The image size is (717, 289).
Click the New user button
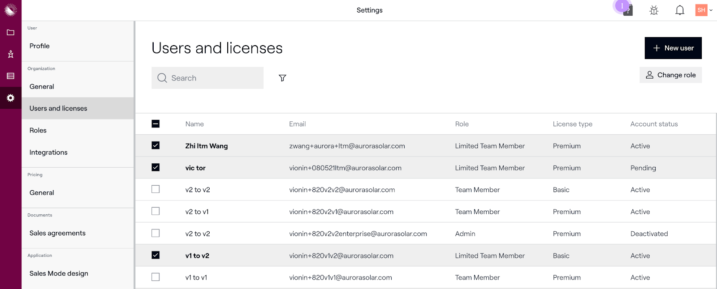[x=673, y=48]
